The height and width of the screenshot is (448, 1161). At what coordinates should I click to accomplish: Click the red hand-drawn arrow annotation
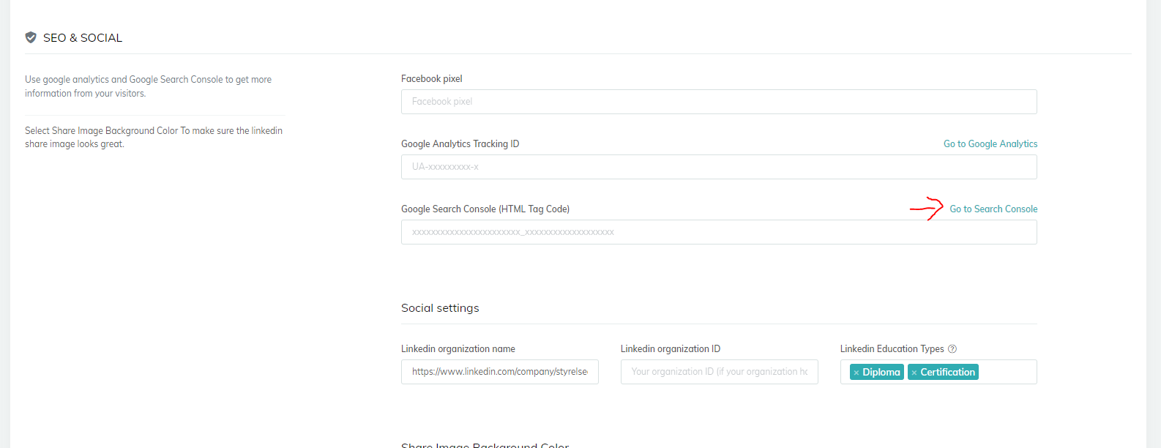point(927,209)
